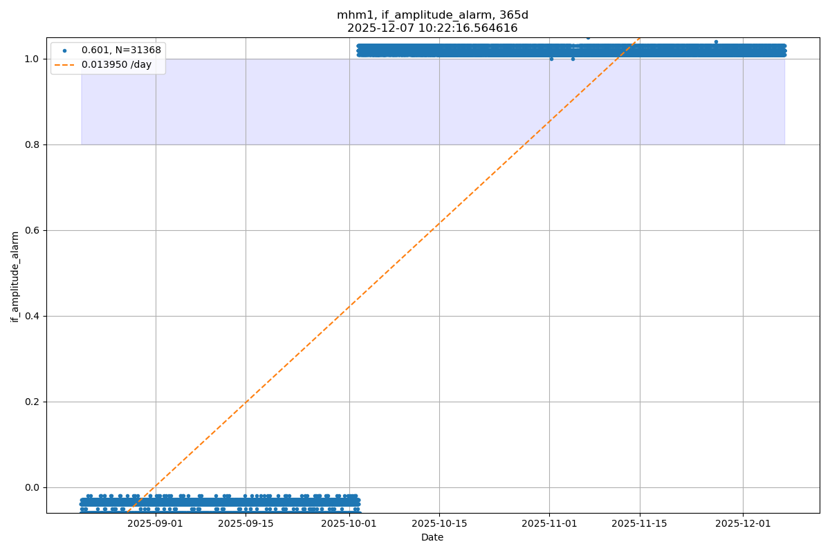
Task: Click the plot title "mhm1, if_amplitude_alarm, 365d"
Action: [432, 15]
